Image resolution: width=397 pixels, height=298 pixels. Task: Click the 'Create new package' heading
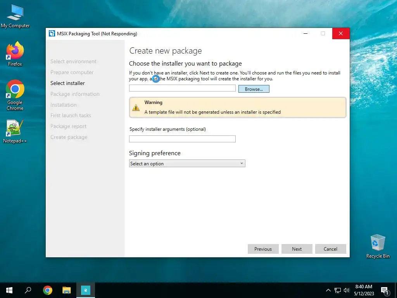[x=166, y=51]
